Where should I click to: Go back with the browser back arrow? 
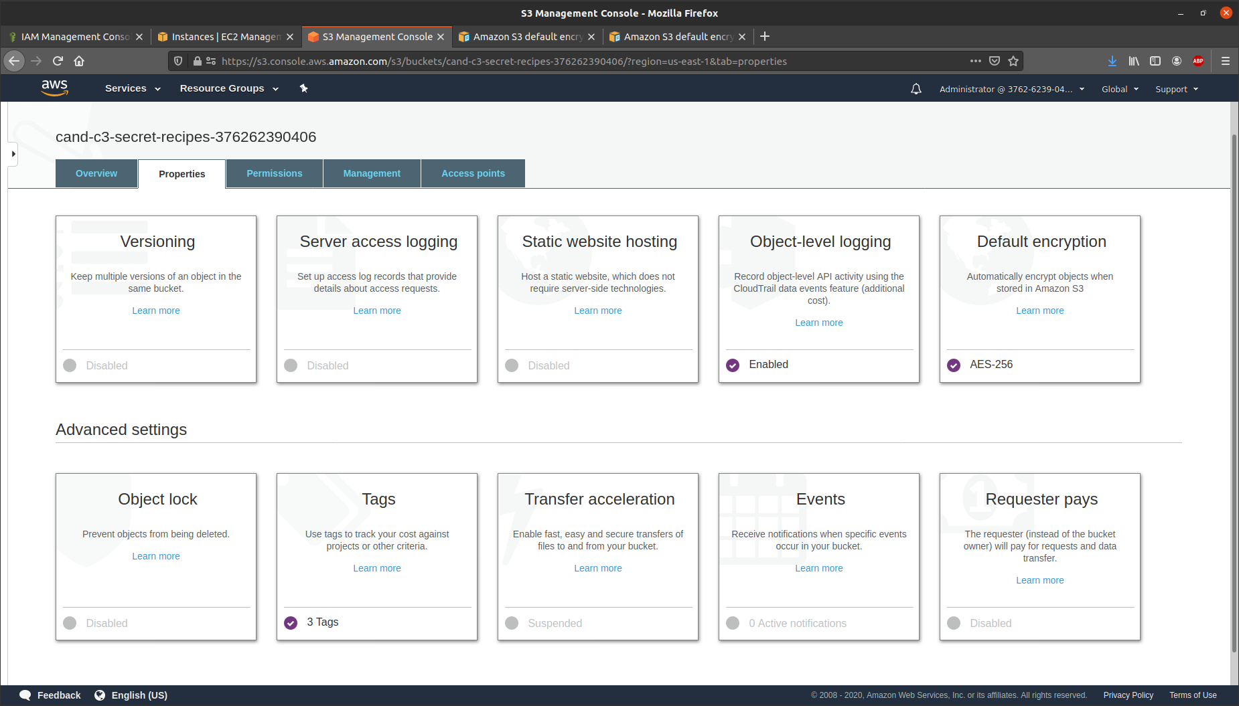14,61
